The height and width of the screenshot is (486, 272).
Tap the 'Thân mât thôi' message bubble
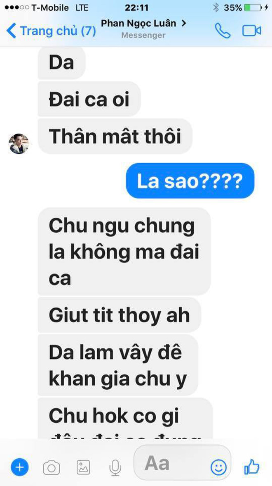[x=115, y=136]
